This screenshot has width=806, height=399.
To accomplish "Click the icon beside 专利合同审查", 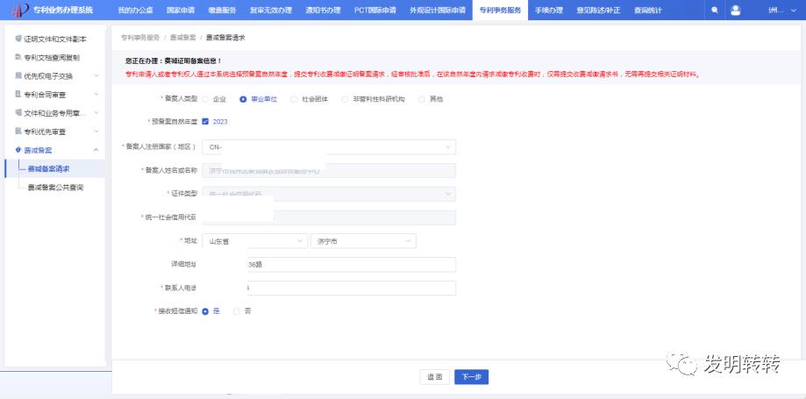I will tap(18, 95).
